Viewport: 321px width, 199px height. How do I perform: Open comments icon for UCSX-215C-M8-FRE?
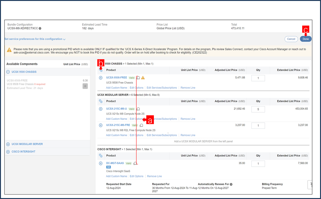pos(141,125)
